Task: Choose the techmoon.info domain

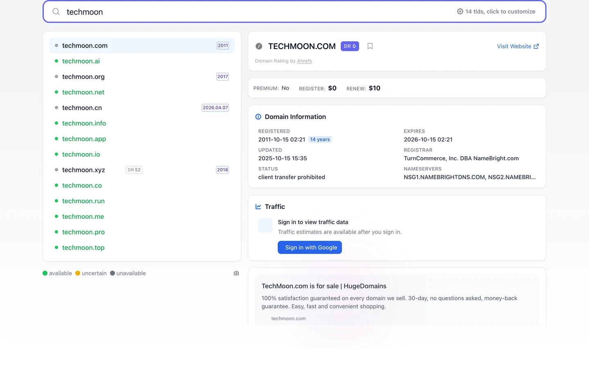Action: point(142,123)
